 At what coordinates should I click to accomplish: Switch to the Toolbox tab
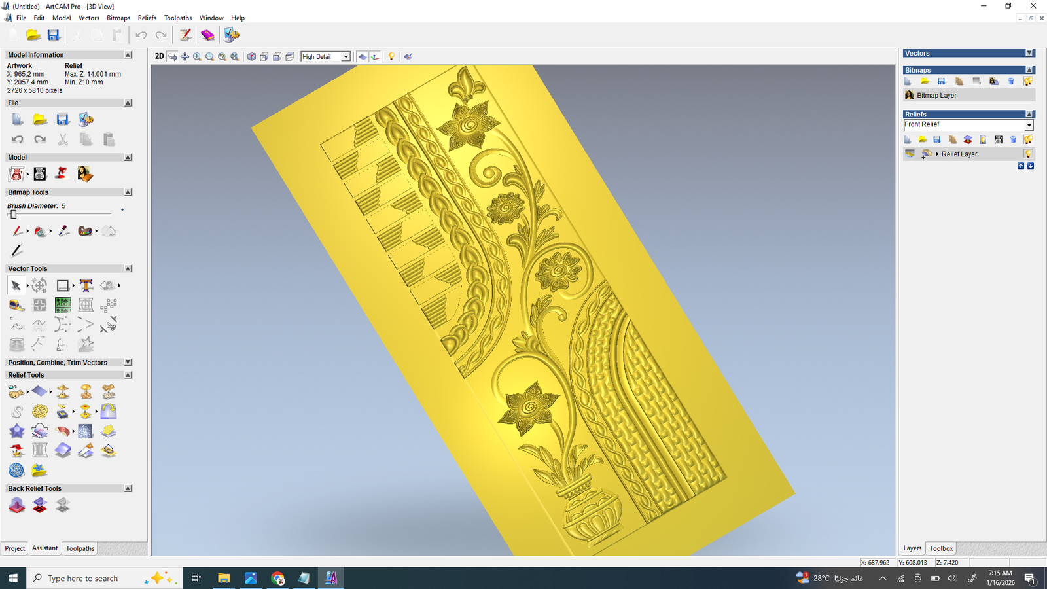pos(941,548)
